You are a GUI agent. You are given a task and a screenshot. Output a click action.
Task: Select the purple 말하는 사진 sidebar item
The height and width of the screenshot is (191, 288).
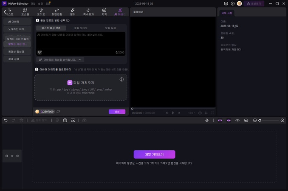pos(17,44)
